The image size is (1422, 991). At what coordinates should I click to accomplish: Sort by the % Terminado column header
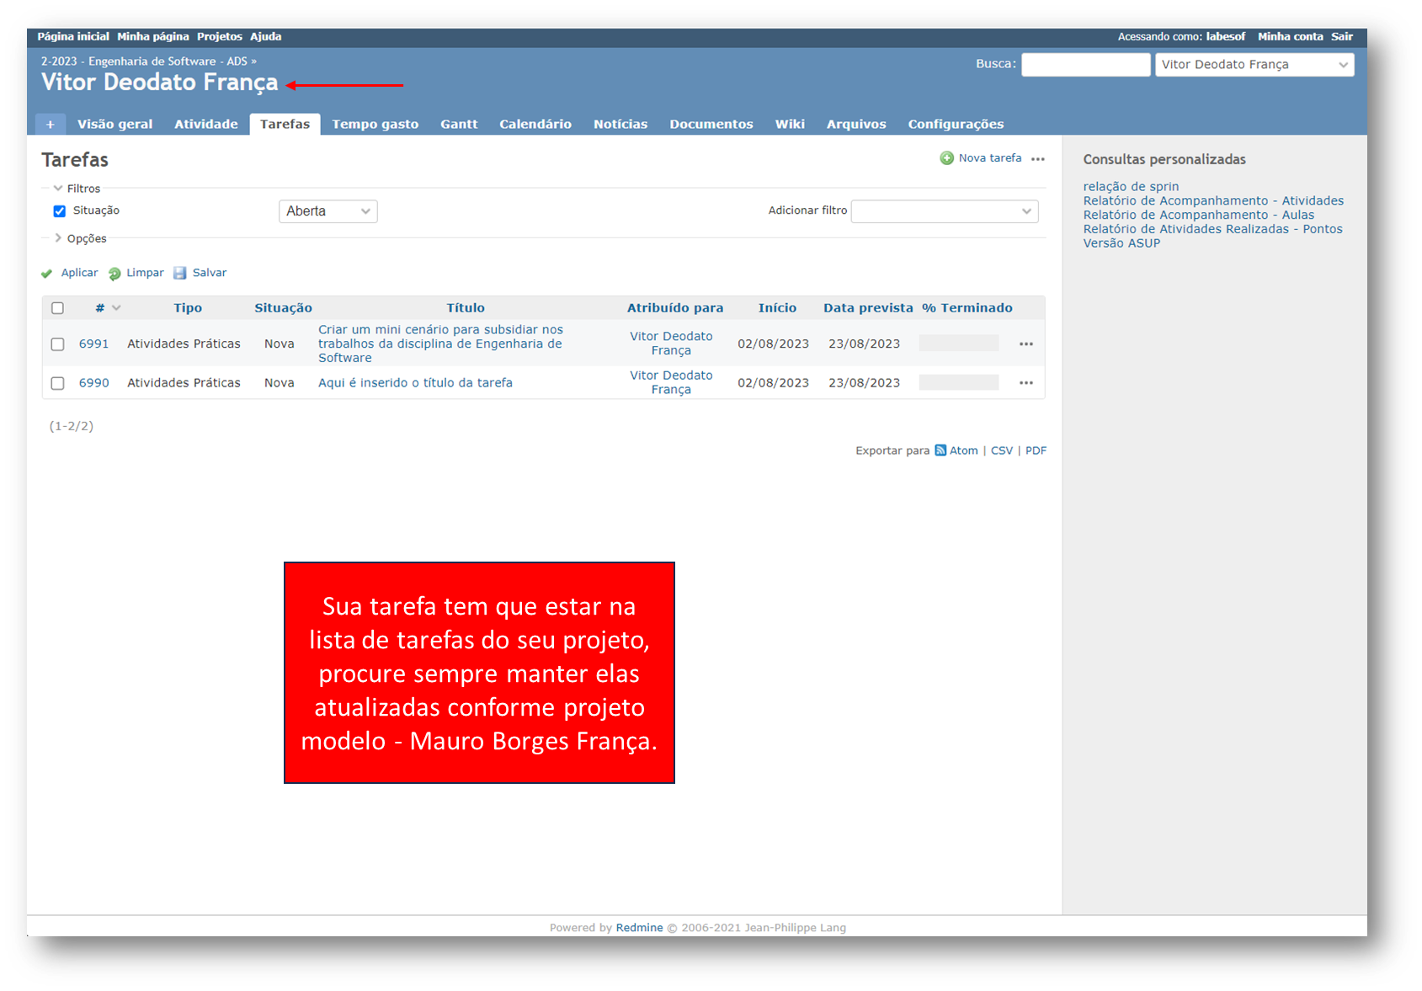pos(967,308)
